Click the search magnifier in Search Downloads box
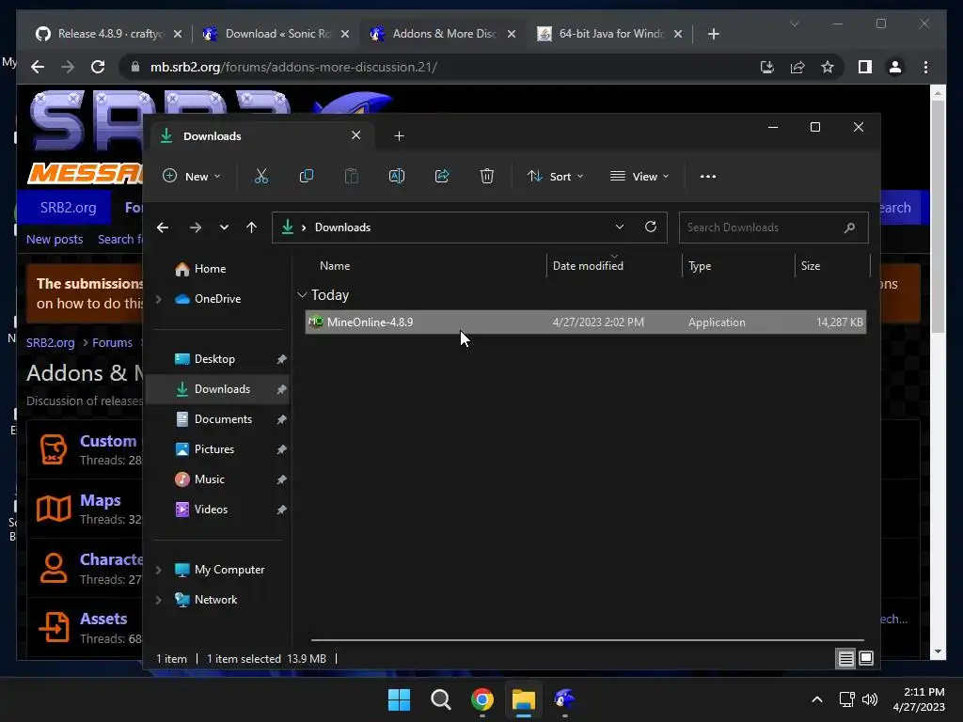Image resolution: width=963 pixels, height=722 pixels. (850, 228)
